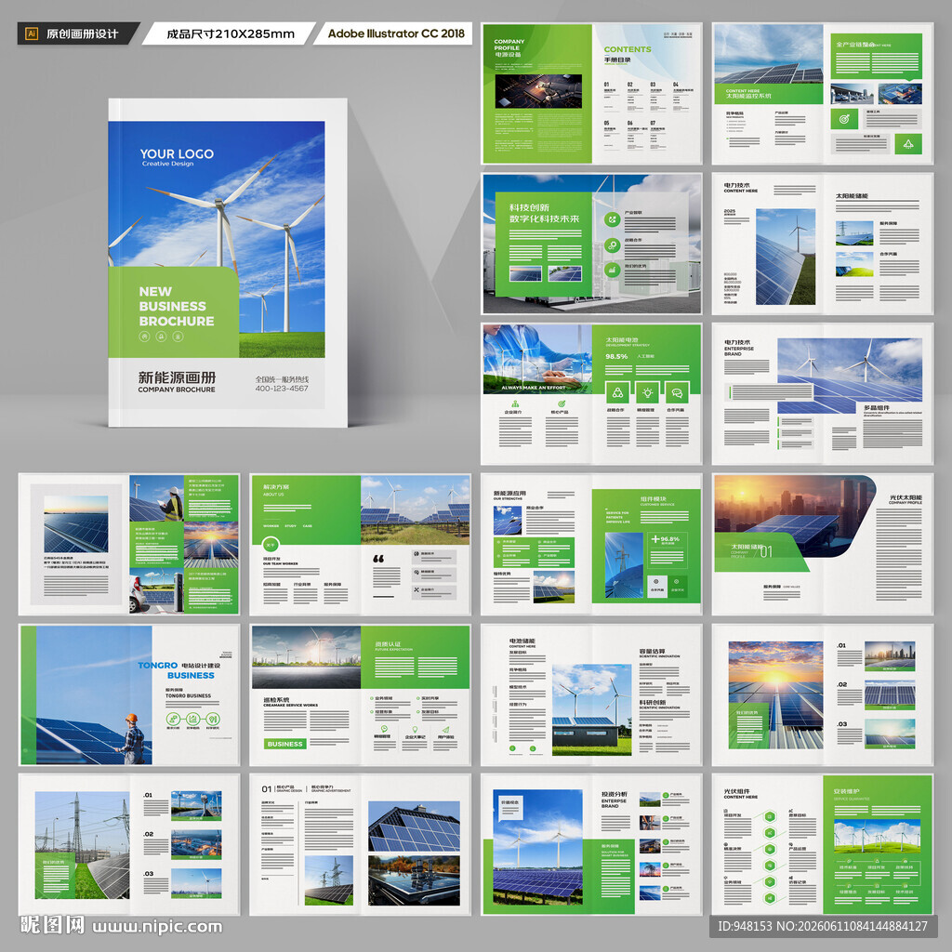Viewport: 952px width, 952px height.
Task: Click hotline number 400-123-4567
Action: 282,389
